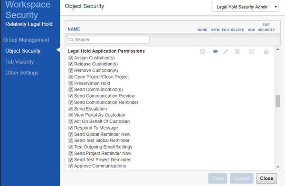Click the Save button
Image resolution: width=285 pixels, height=186 pixels.
[x=218, y=178]
